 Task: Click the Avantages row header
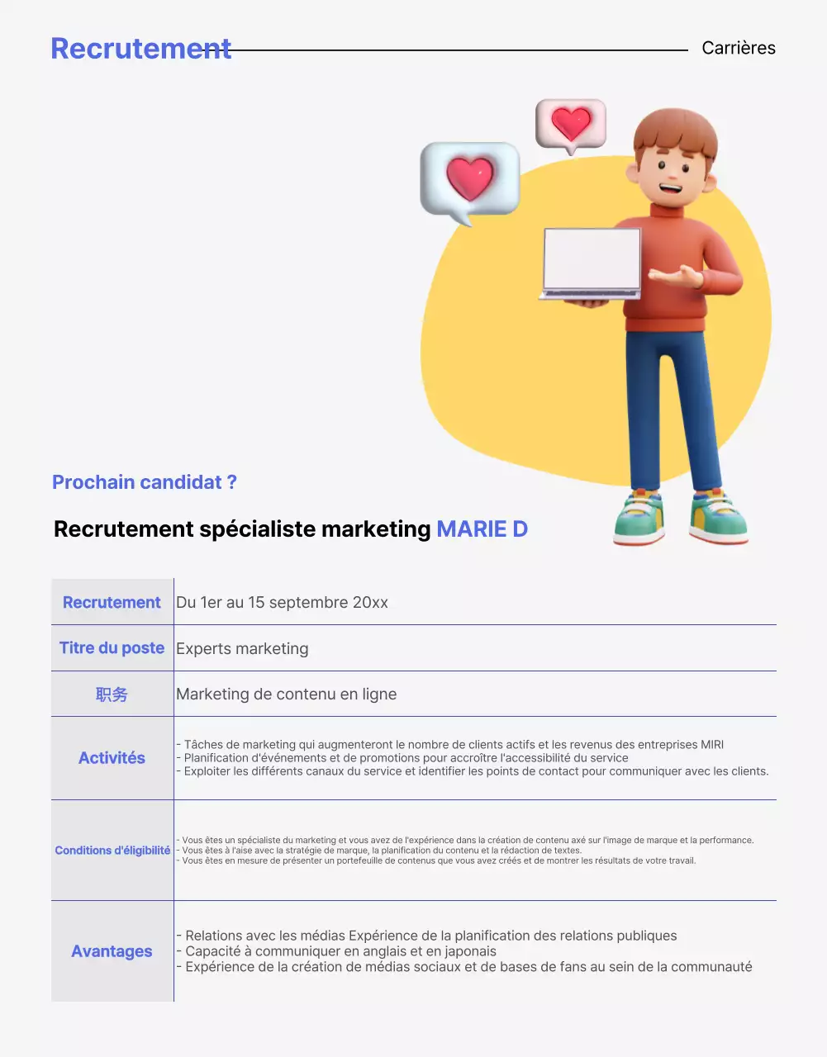[112, 951]
